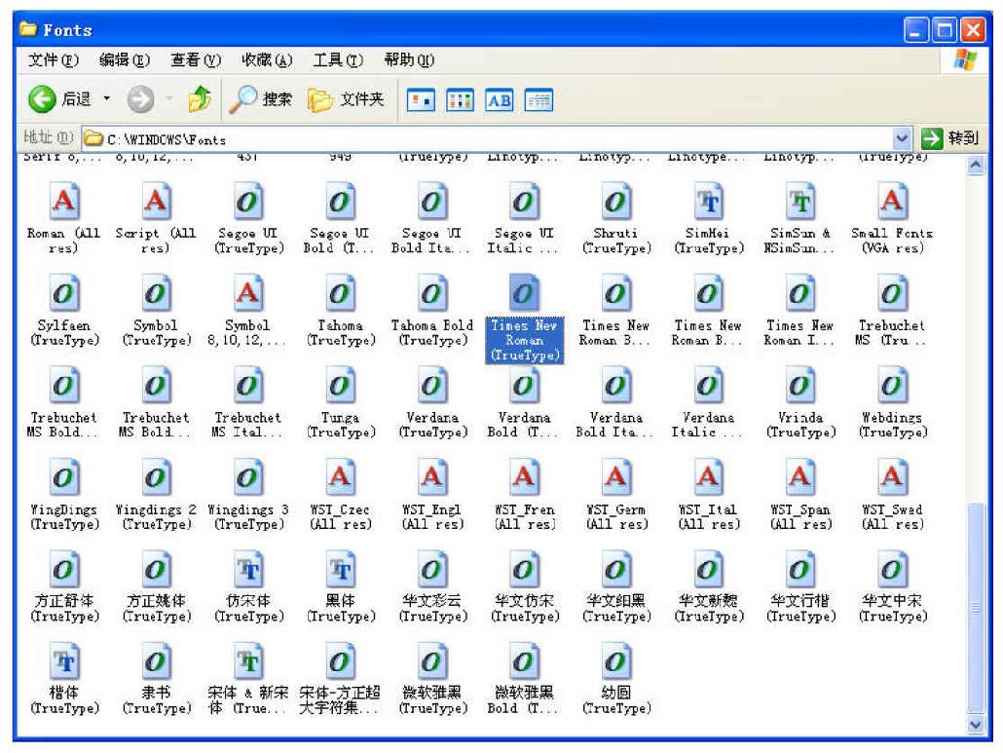Open the 帮助(H) menu

(409, 60)
